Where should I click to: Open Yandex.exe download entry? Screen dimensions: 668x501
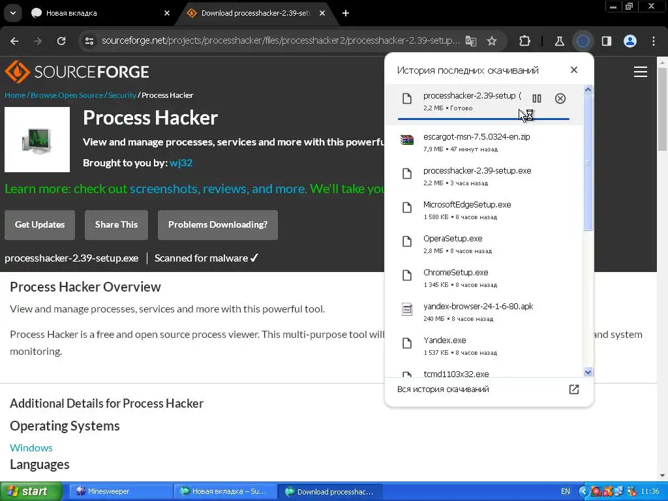[x=483, y=346]
